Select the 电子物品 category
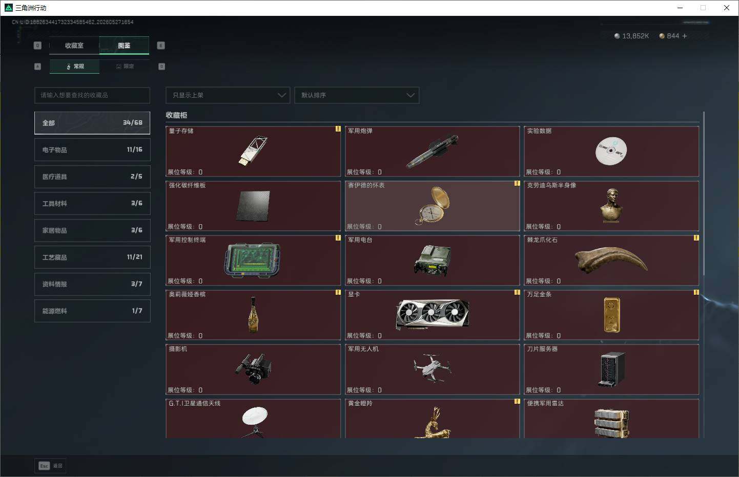739x477 pixels. [92, 149]
